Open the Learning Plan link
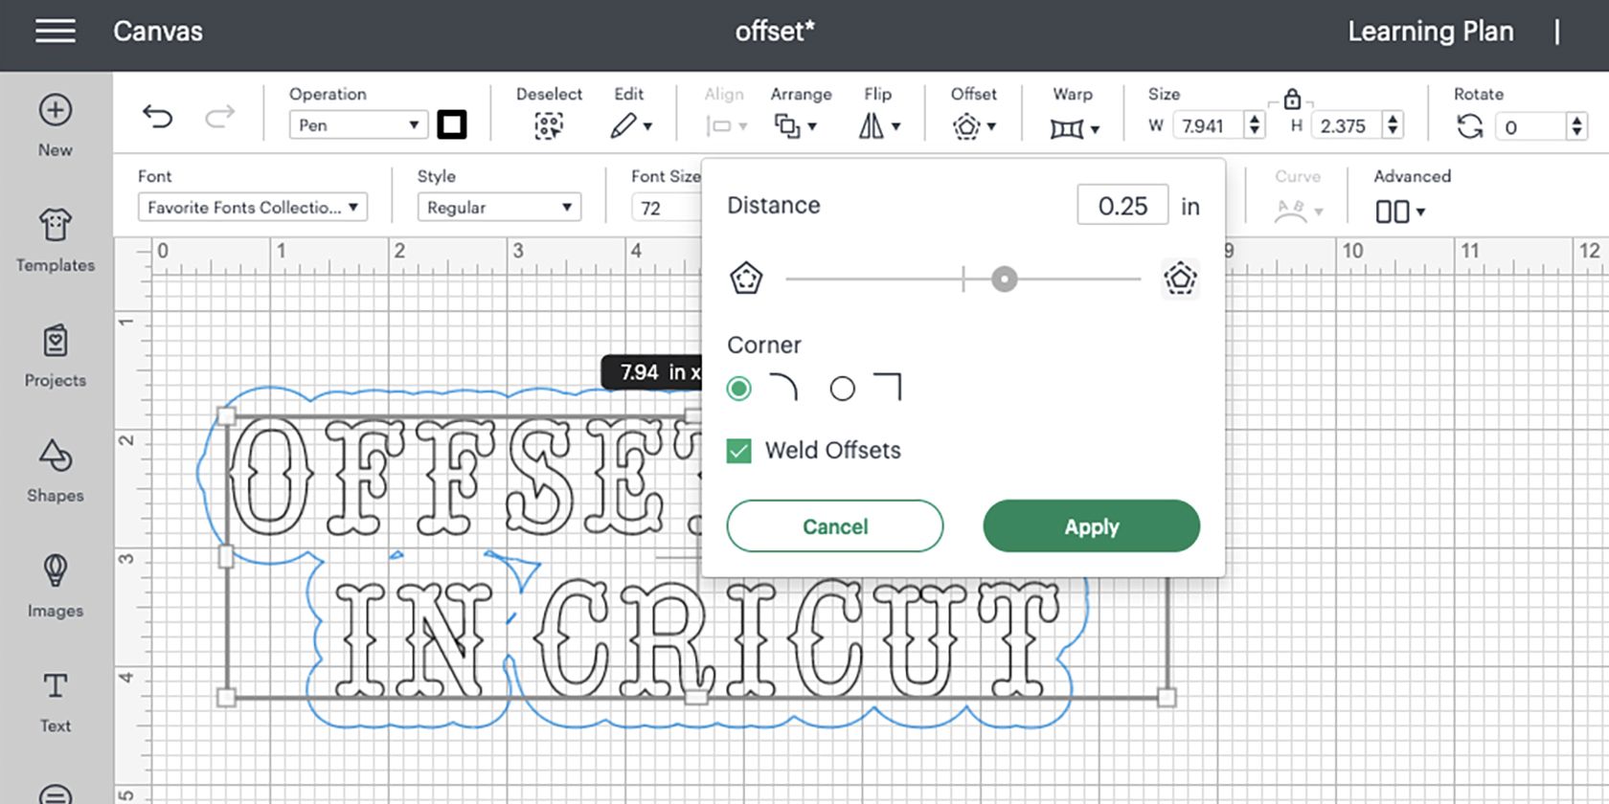The image size is (1609, 804). [1431, 32]
